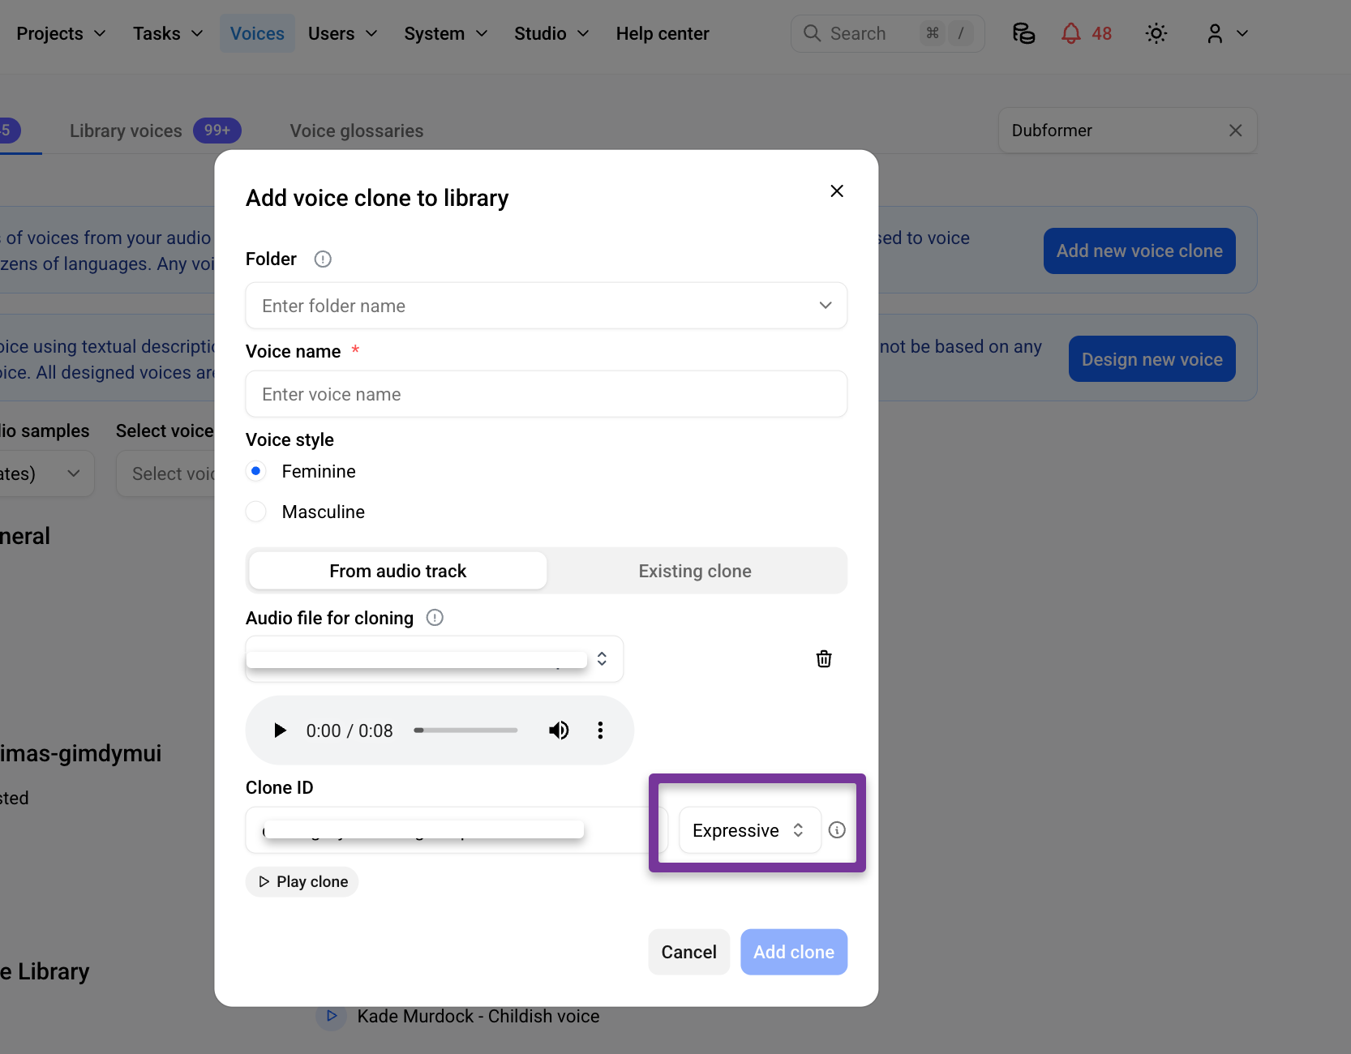Click the Cancel button
The image size is (1351, 1054).
tap(688, 952)
